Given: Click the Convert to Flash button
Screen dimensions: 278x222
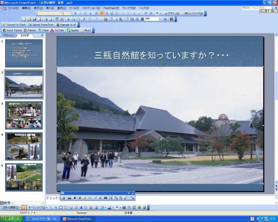Looking at the screenshot, I should (14, 25).
